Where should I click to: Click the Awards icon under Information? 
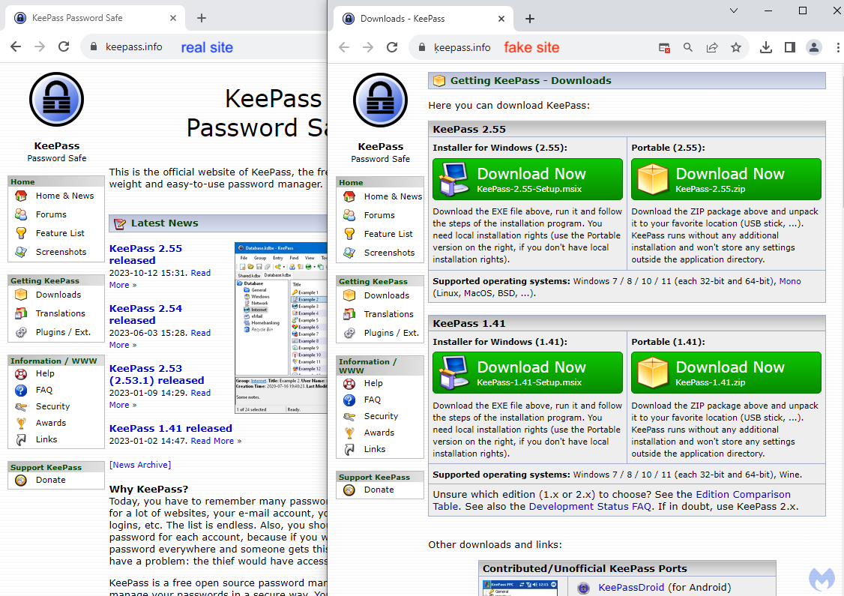(349, 432)
